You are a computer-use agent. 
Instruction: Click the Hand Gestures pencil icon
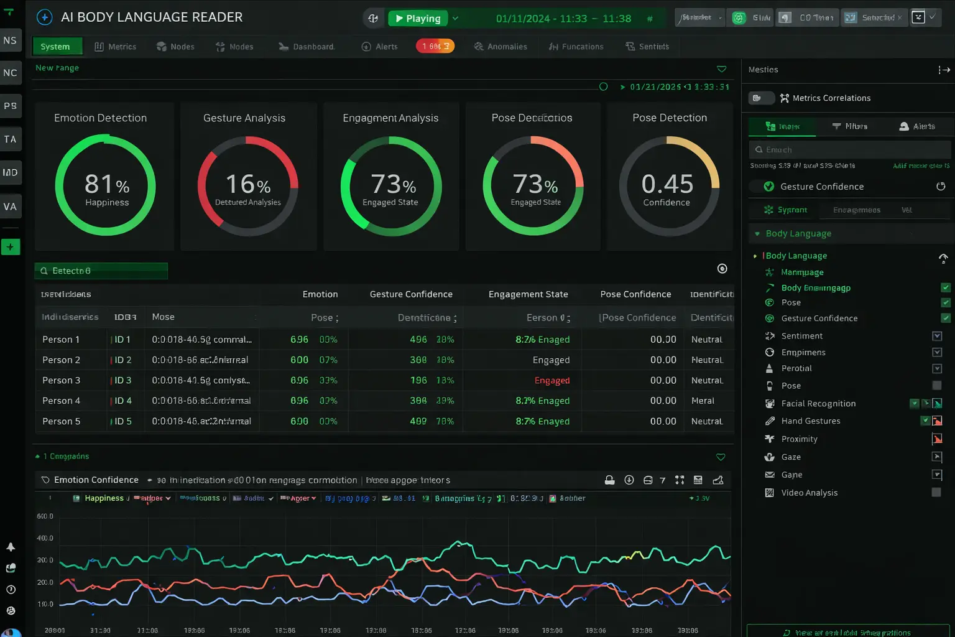click(x=770, y=421)
